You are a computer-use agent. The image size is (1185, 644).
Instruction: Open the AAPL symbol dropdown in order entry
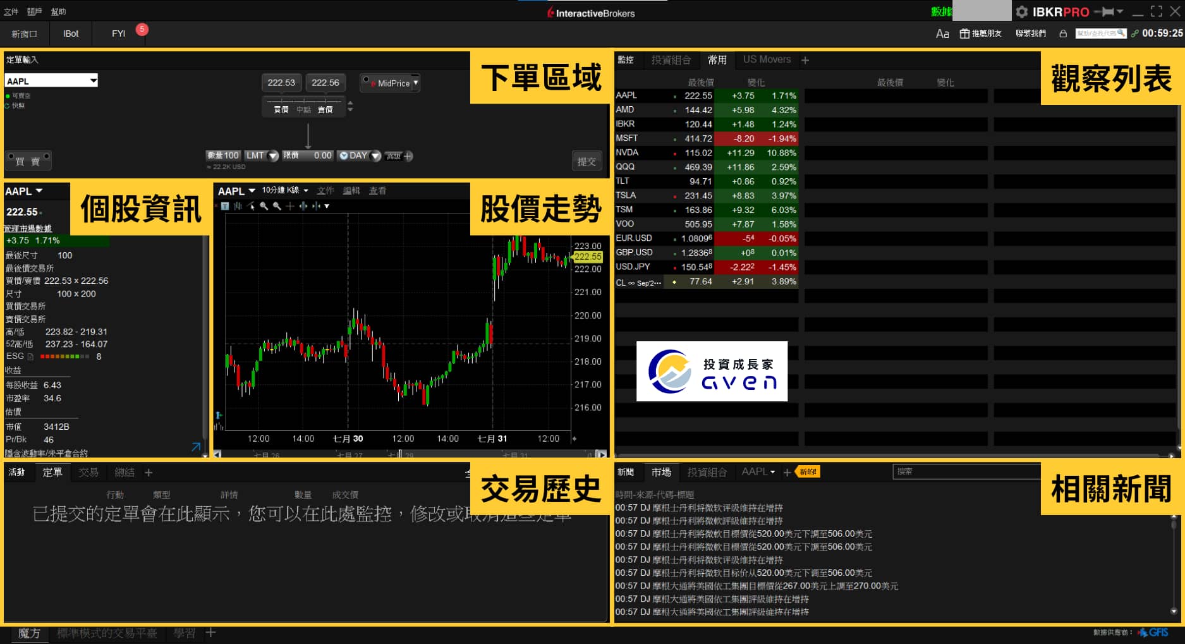93,80
